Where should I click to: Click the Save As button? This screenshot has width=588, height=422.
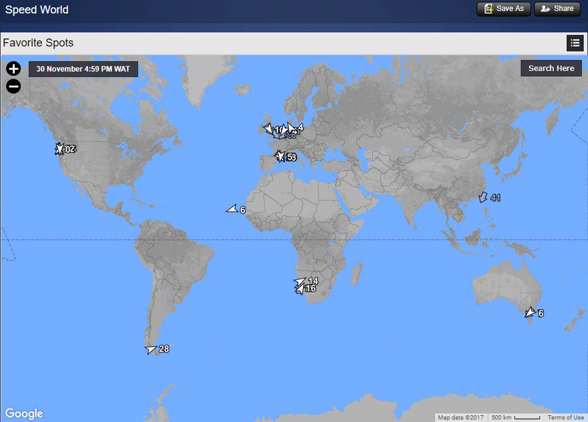coord(504,9)
